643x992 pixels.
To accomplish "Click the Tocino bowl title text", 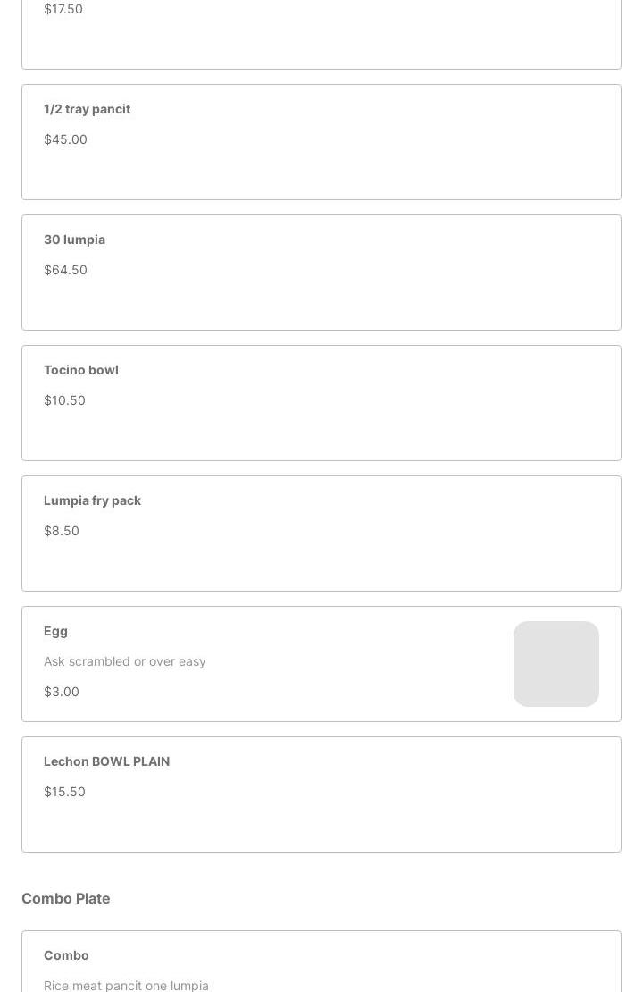I will [81, 370].
